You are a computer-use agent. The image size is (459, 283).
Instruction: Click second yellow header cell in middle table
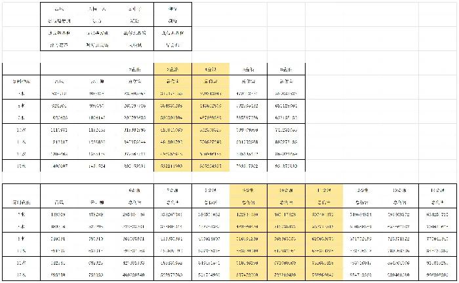[211, 68]
